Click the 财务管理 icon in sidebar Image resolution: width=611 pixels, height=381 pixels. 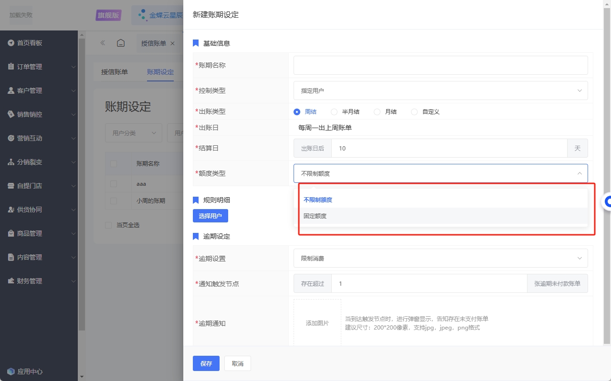pos(11,281)
